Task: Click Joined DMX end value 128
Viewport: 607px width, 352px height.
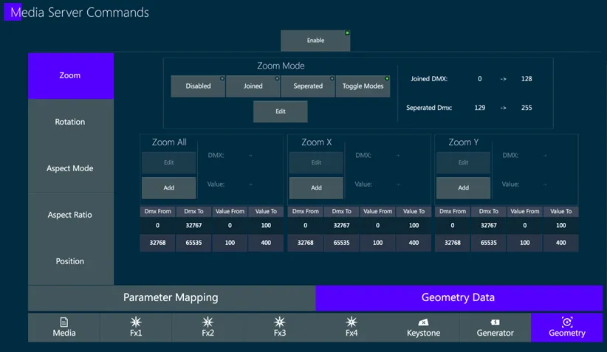Action: (x=527, y=79)
